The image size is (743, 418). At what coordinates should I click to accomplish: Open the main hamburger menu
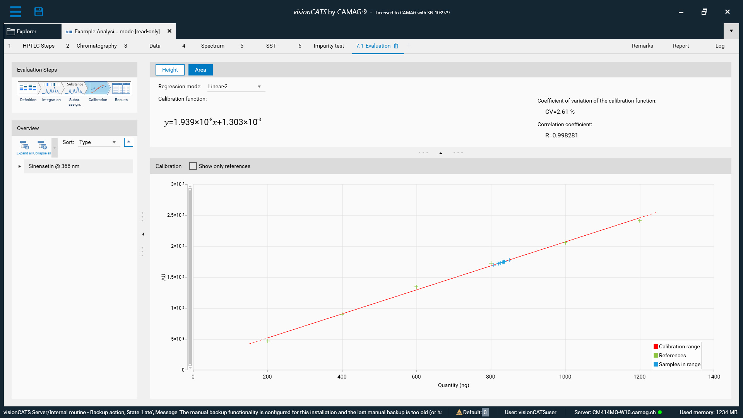pos(15,12)
